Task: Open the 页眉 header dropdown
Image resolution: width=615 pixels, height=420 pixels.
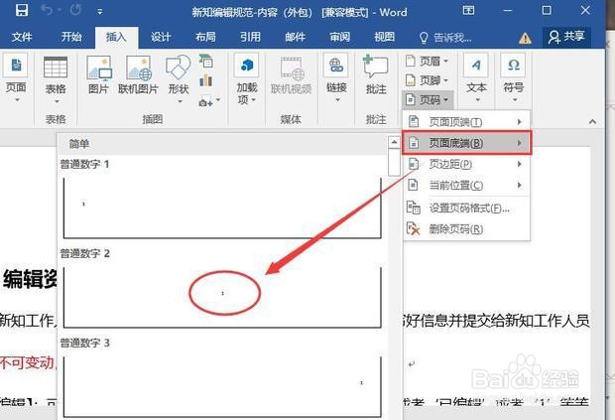Action: click(x=427, y=62)
